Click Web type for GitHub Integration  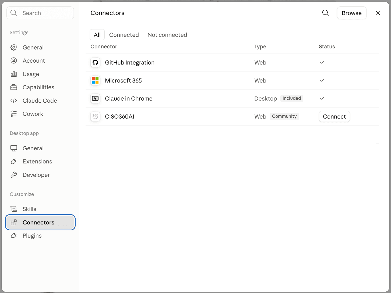coord(260,62)
